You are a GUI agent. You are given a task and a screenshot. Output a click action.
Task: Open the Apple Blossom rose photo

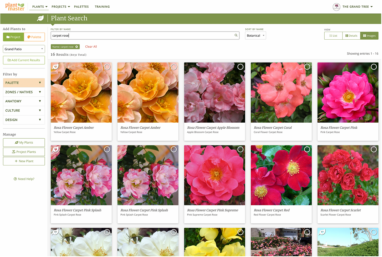point(215,92)
